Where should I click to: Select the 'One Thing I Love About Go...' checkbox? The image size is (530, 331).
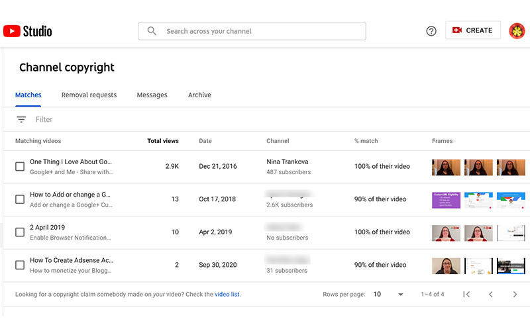point(20,167)
